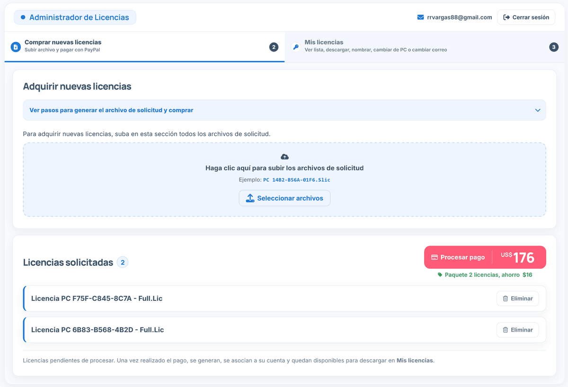
Task: Click 'Licencia PC 6B83-B568-4B2D - Full.Lic' row text
Action: [98, 330]
